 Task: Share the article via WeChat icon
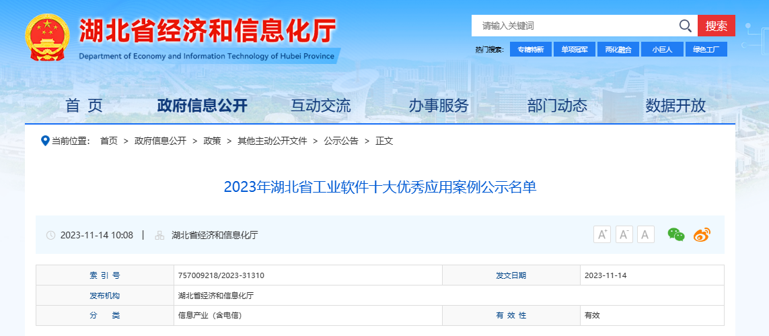click(x=676, y=234)
